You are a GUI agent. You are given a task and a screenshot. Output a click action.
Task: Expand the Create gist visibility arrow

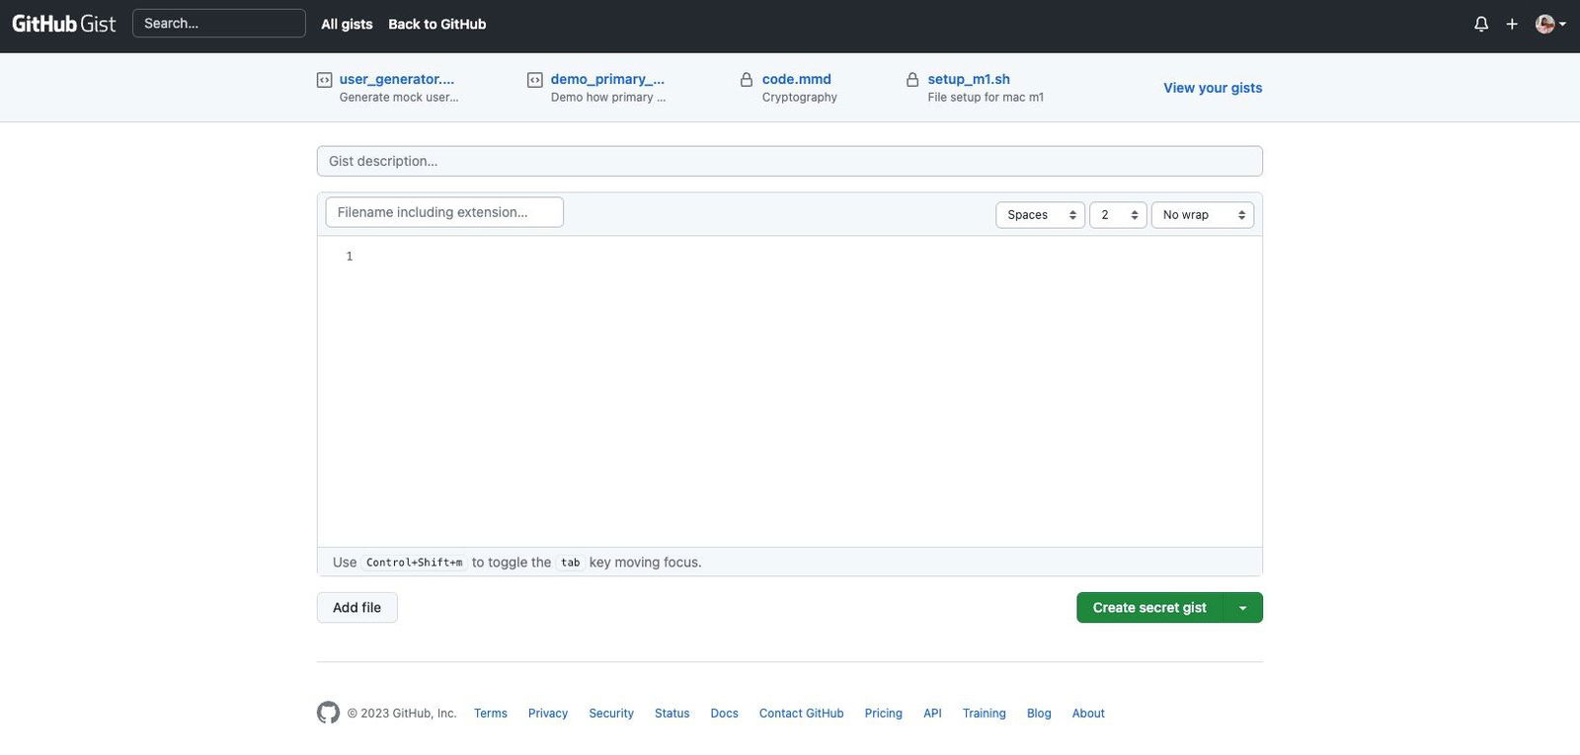click(1243, 608)
